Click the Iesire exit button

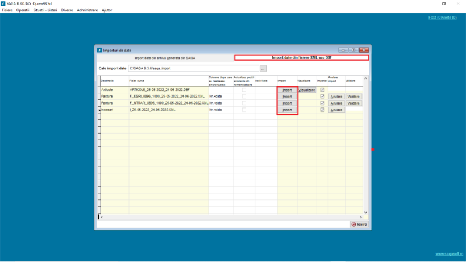click(359, 224)
